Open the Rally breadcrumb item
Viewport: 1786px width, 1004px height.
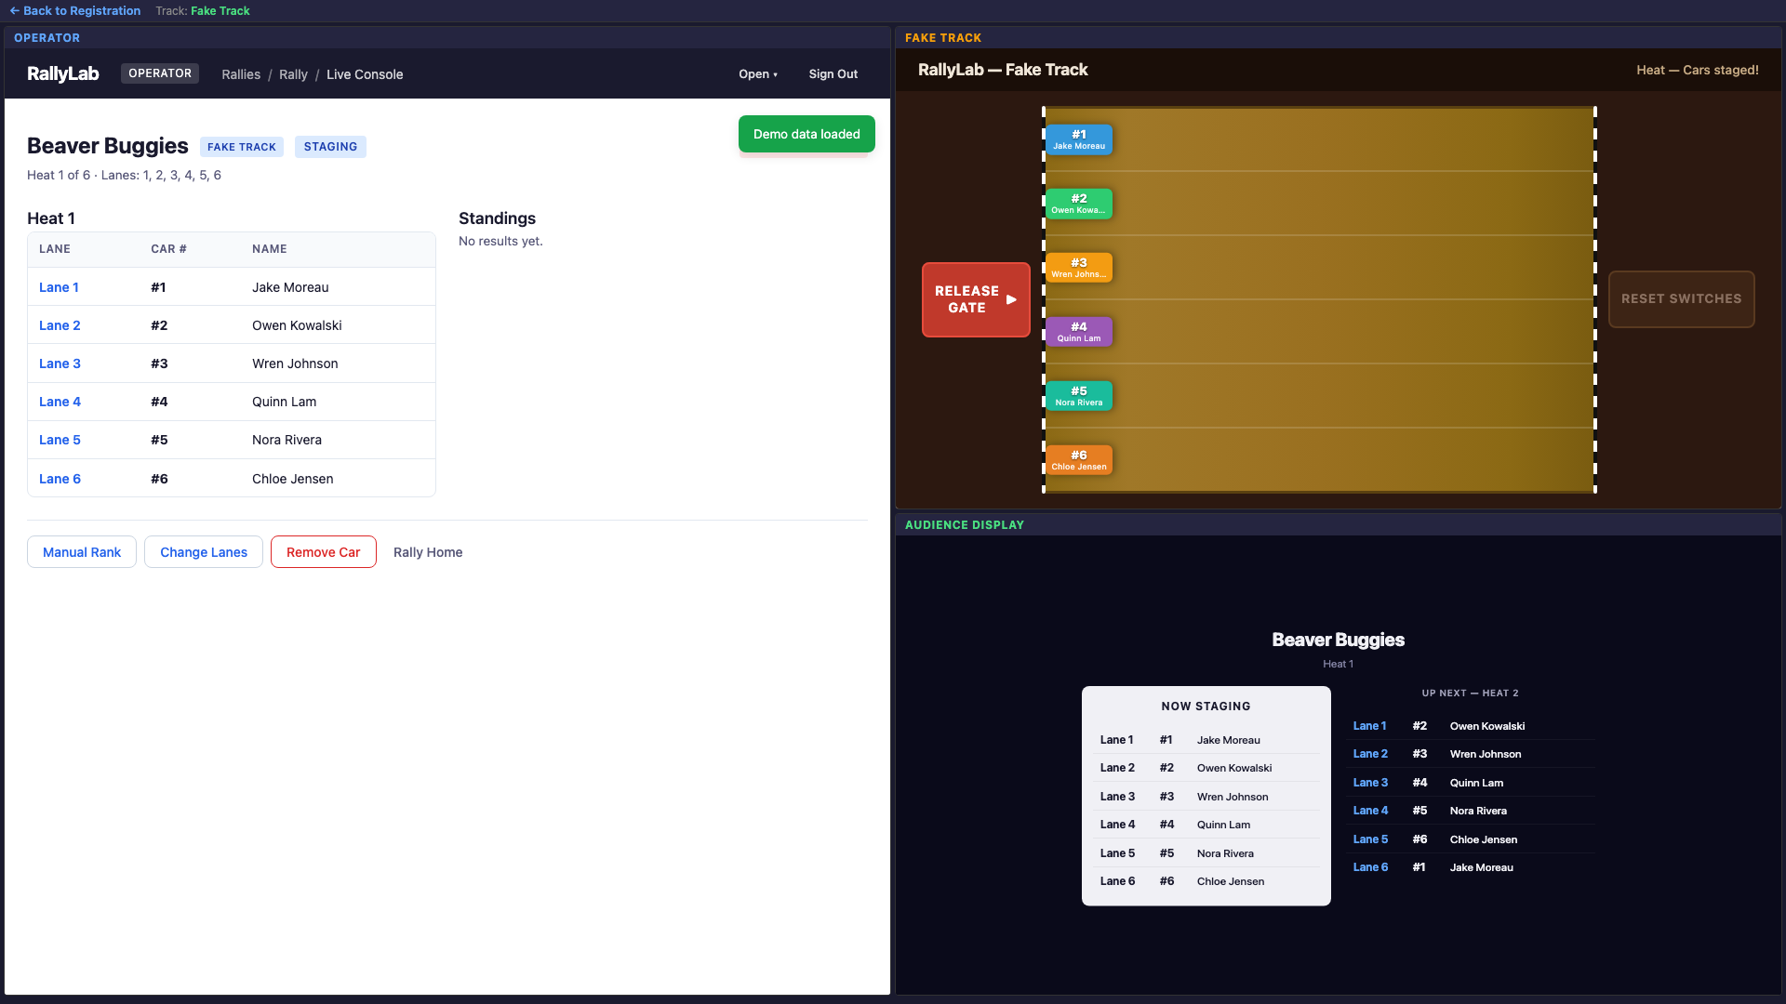click(293, 74)
